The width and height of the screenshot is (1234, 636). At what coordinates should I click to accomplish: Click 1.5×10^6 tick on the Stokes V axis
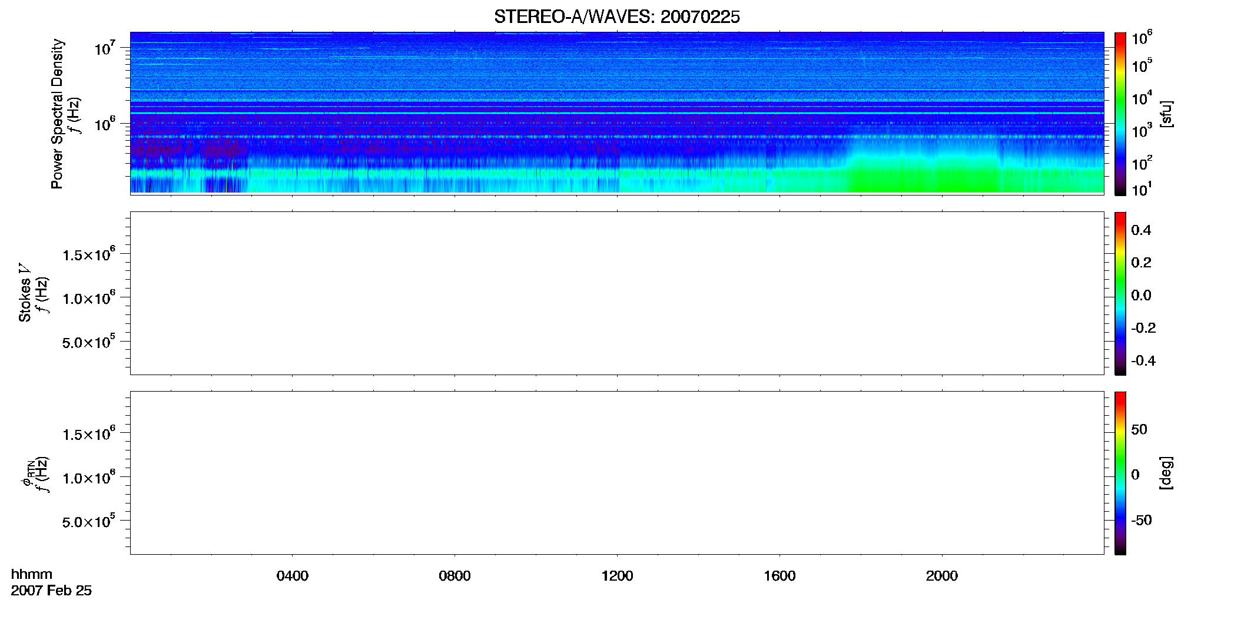click(89, 254)
